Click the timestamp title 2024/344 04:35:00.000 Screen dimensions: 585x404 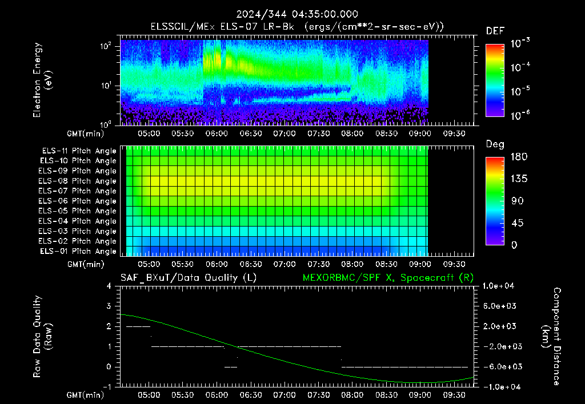click(297, 14)
